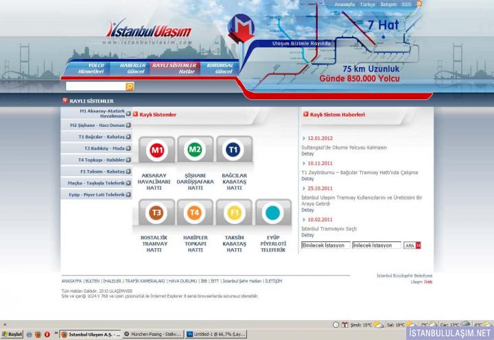Viewport: 494px width, 340px height.
Task: Expand T3 Kadıköy - Moda sidebar item
Action: [x=128, y=148]
